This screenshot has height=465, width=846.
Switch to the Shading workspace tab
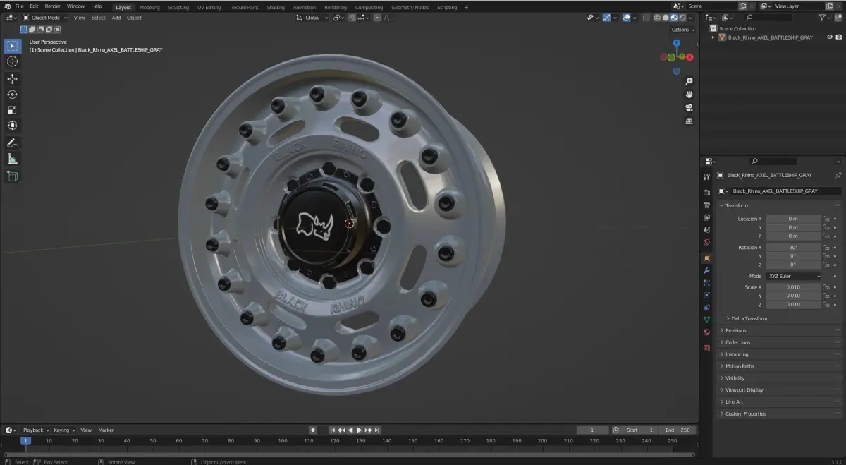coord(276,7)
